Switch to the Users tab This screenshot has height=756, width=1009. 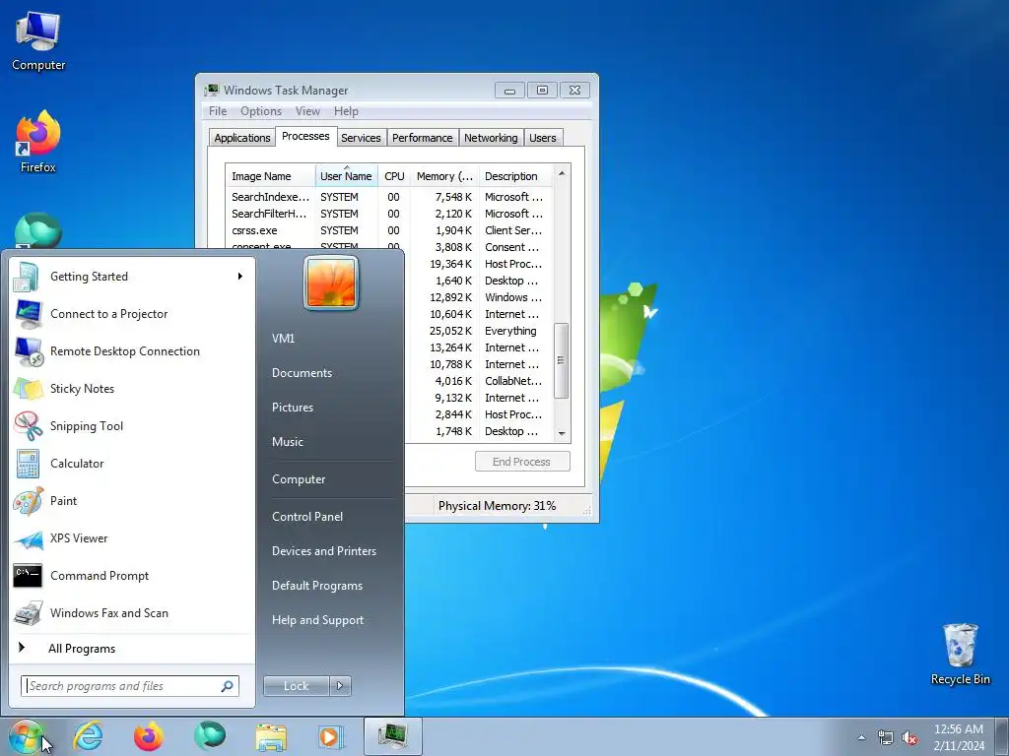[543, 138]
